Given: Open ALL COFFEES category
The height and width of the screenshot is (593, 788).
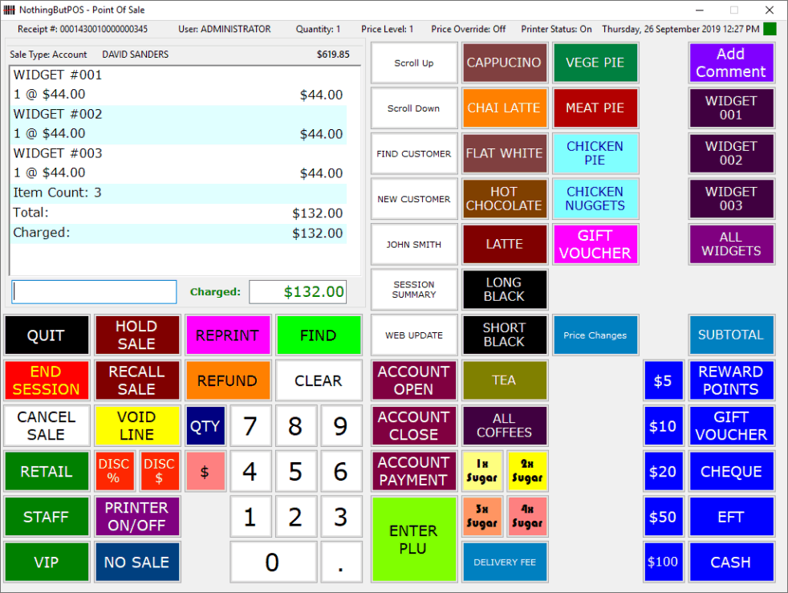Looking at the screenshot, I should tap(504, 426).
